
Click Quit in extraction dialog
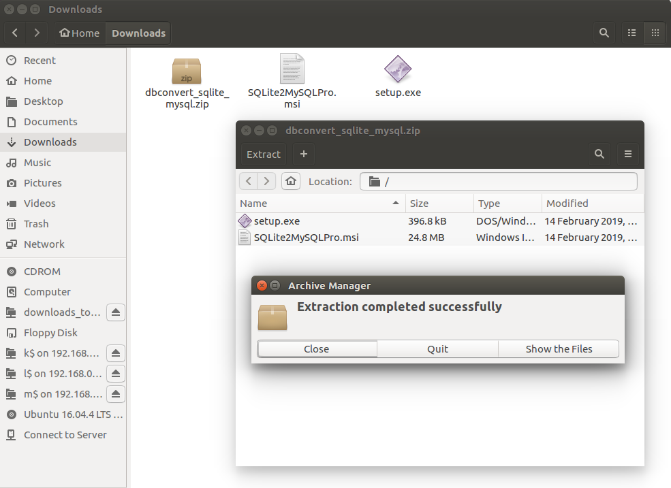(438, 349)
